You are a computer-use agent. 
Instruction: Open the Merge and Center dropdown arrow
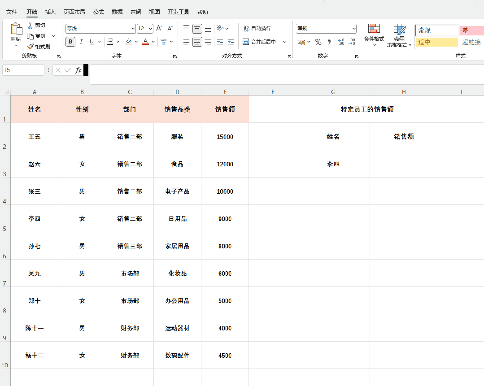284,42
